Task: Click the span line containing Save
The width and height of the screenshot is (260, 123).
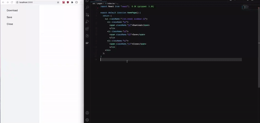Action: (127, 34)
